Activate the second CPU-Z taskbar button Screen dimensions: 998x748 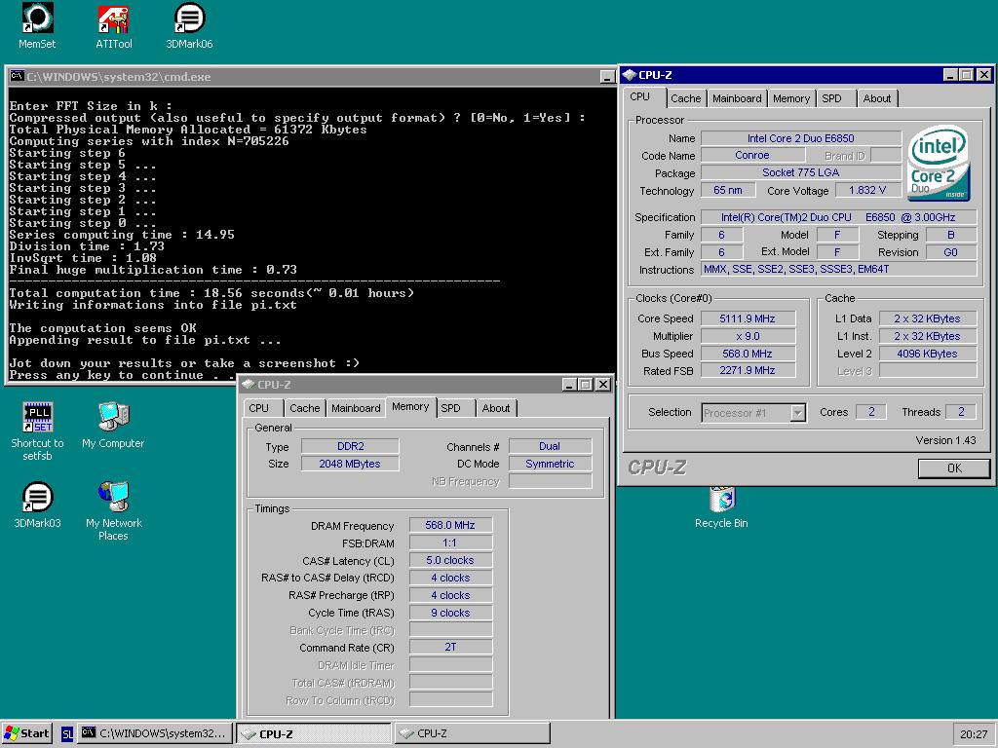point(472,733)
